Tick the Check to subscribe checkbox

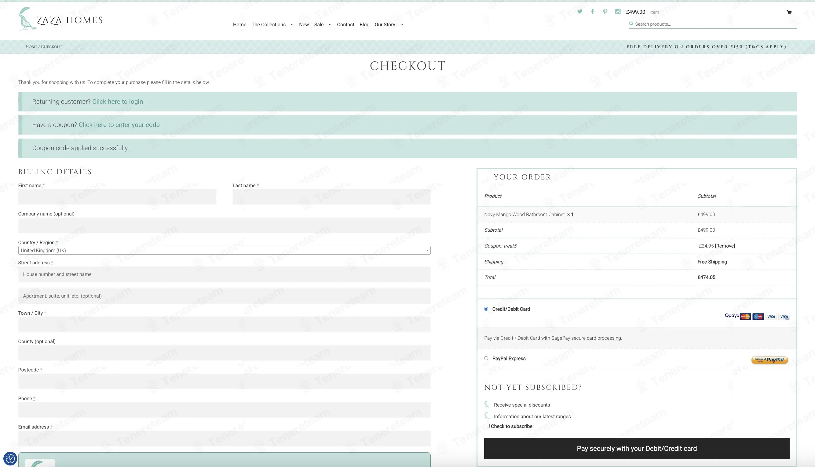[487, 426]
